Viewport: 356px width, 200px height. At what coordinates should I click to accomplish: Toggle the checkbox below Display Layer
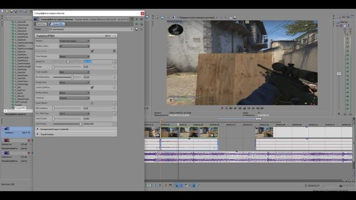pos(92,51)
